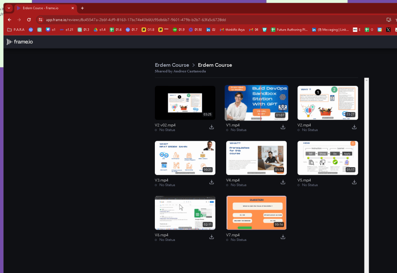Go back with the browser back arrow

pos(10,20)
